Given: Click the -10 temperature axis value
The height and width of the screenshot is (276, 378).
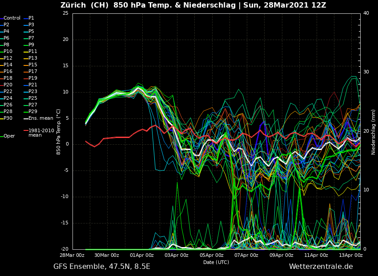Looking at the screenshot, I should tap(64, 197).
